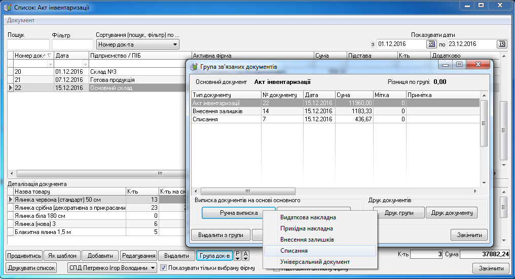Click the sort arrow in Номер док-та header
The height and width of the screenshot is (279, 515).
49,56
